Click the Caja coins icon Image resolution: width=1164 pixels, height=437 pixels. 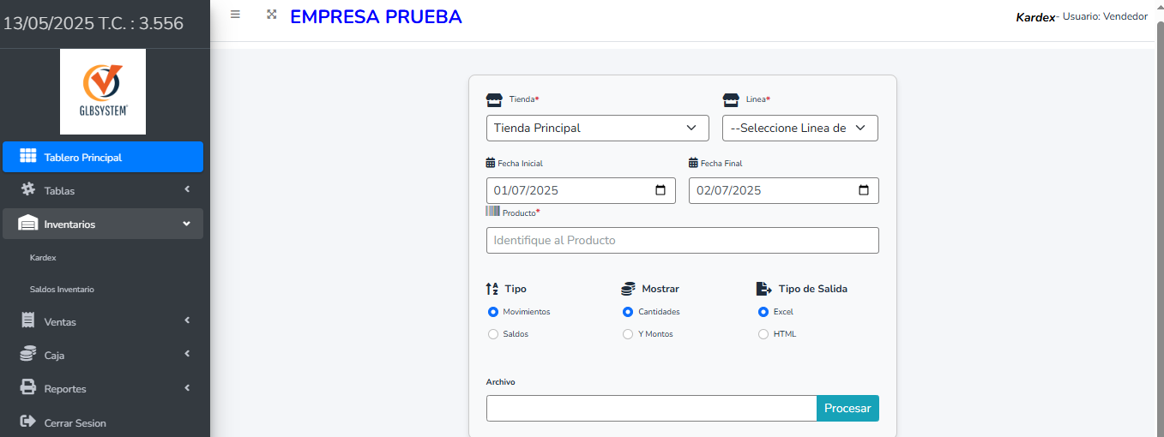(27, 354)
